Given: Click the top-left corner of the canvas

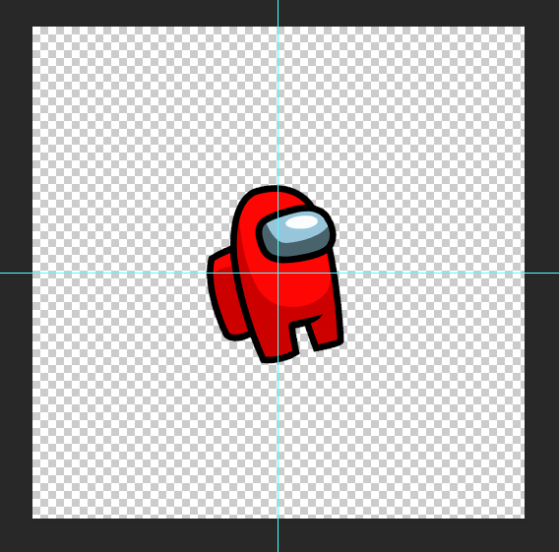Looking at the screenshot, I should (32, 27).
